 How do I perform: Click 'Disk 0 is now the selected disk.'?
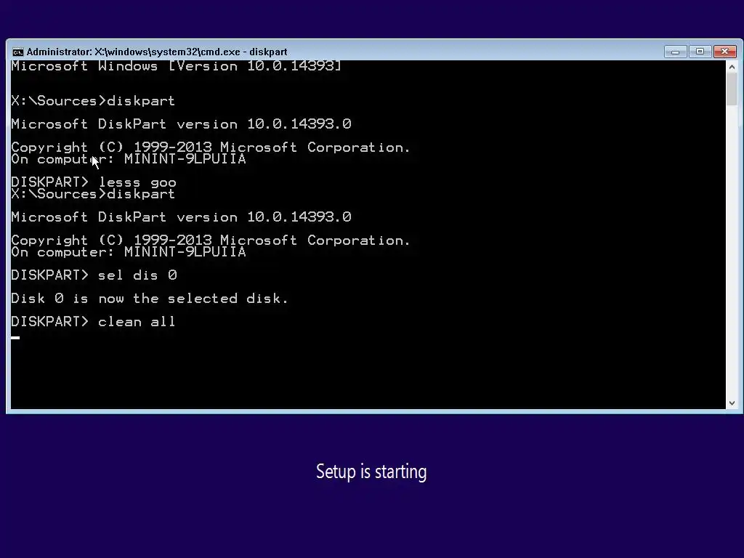(150, 299)
